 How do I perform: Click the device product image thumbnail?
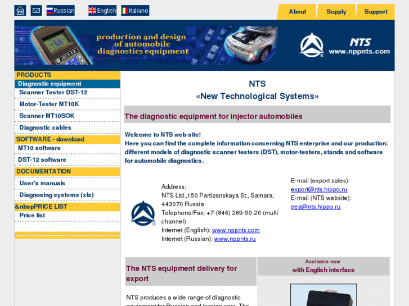pyautogui.click(x=323, y=295)
